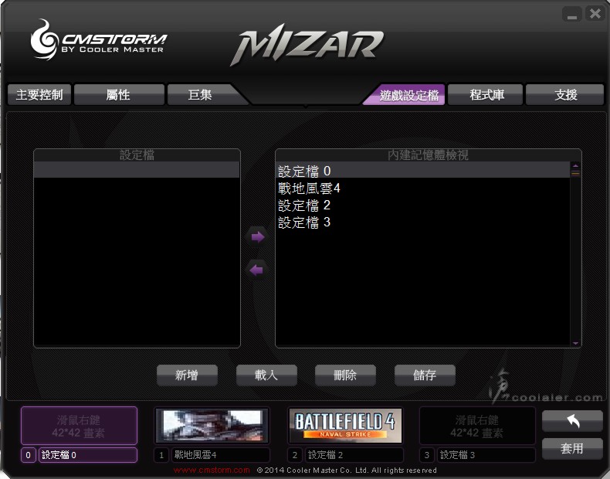Open the 支援 tab

(x=564, y=94)
